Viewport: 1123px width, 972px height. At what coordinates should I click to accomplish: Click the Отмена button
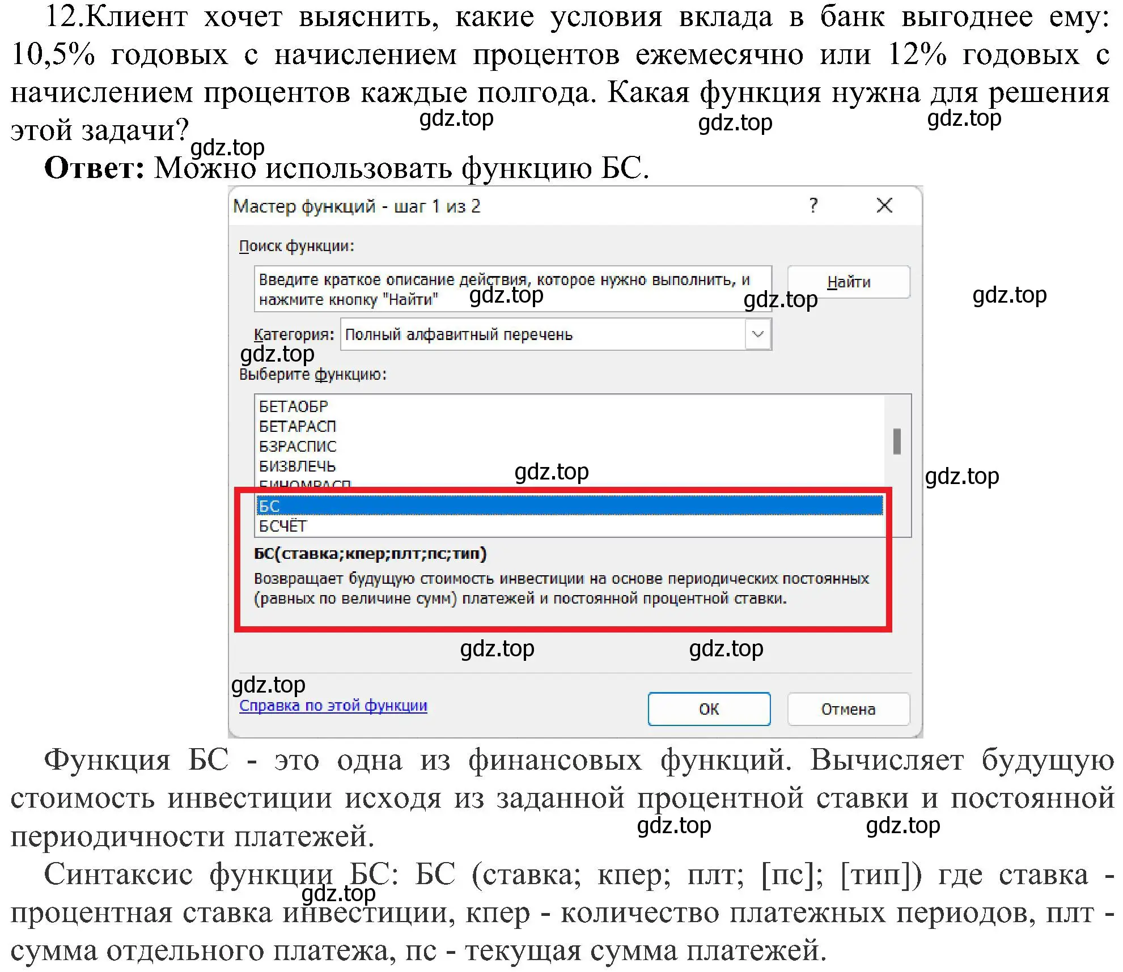[x=849, y=709]
